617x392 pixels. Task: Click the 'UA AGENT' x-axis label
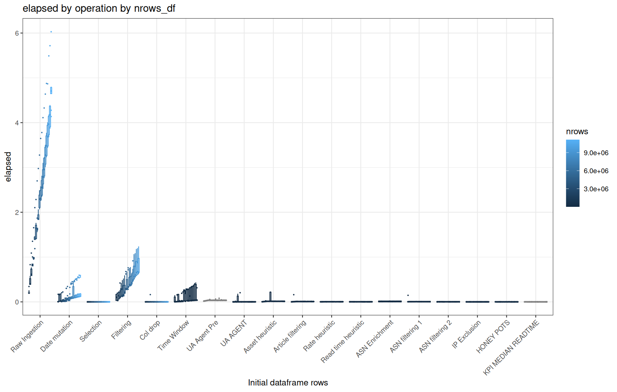234,333
